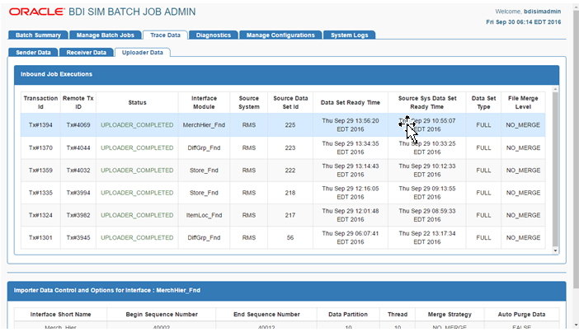Image resolution: width=579 pixels, height=332 pixels.
Task: Click table scroll up arrow
Action: click(555, 90)
